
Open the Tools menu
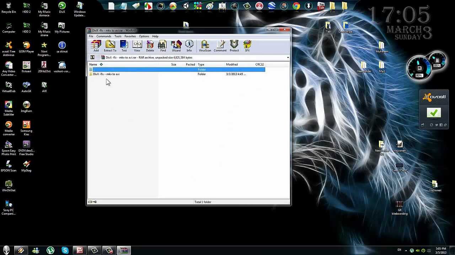coord(118,36)
